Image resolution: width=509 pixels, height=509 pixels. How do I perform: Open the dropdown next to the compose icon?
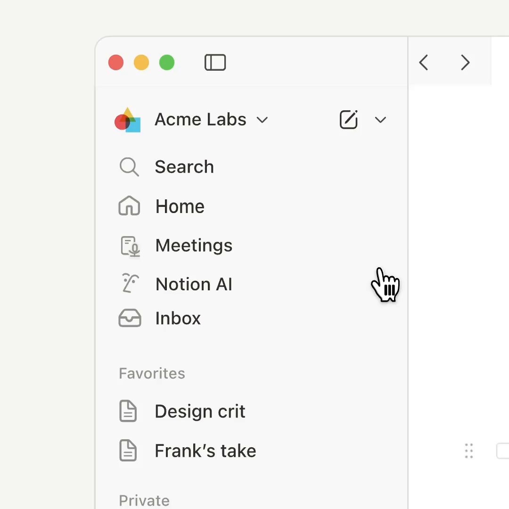(x=380, y=120)
